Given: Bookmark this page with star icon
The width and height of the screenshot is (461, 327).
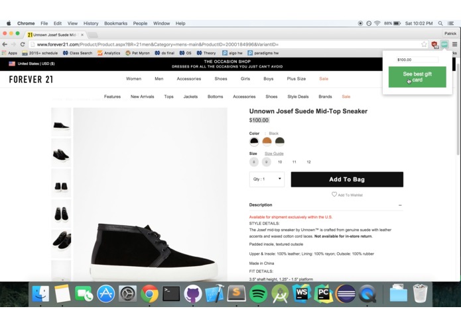Looking at the screenshot, I should (x=424, y=44).
